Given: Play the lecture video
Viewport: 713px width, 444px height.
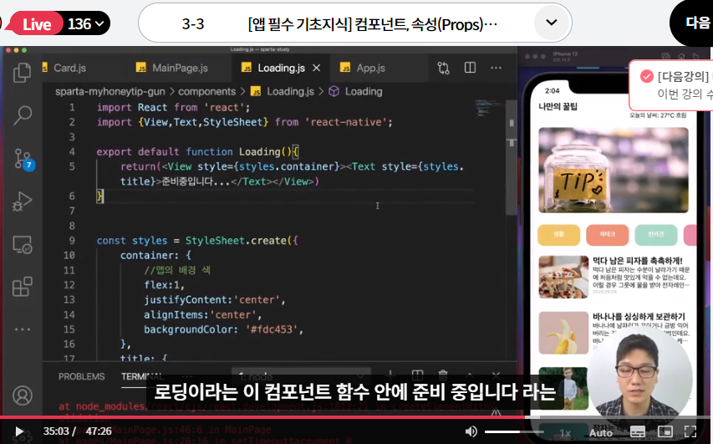Looking at the screenshot, I should coord(18,431).
